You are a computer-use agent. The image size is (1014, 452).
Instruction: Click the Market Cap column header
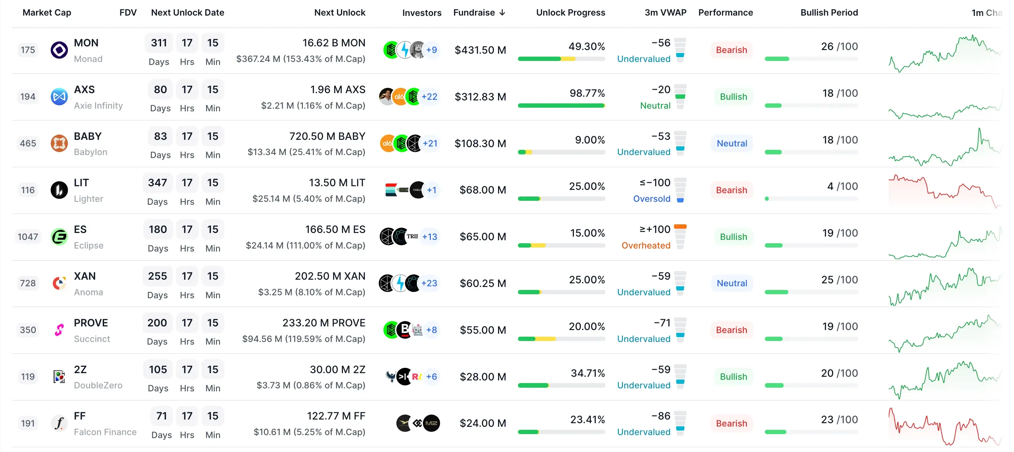tap(47, 13)
